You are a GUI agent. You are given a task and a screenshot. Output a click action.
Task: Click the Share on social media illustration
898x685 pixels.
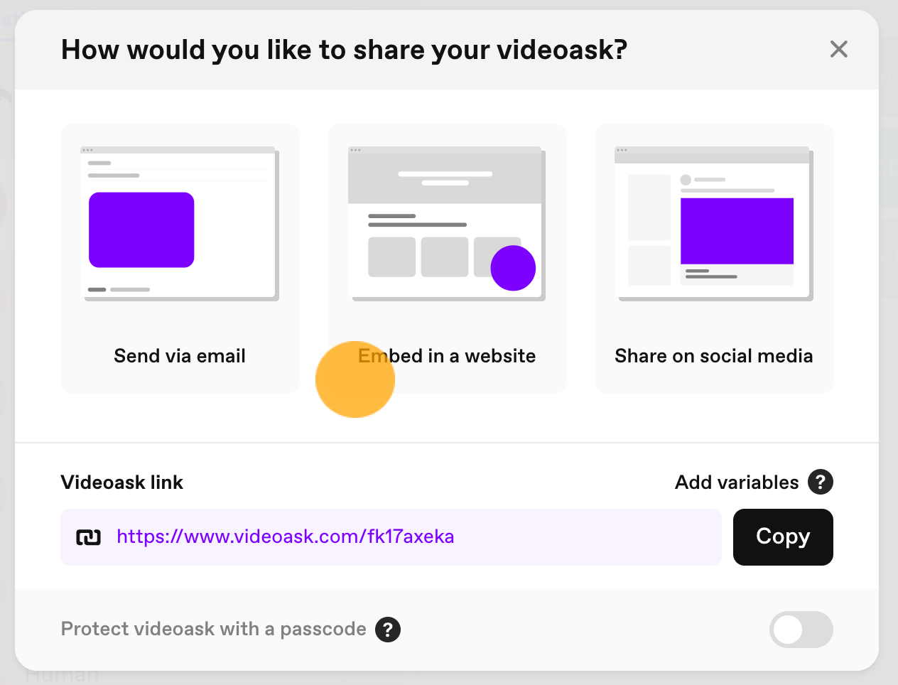(713, 224)
